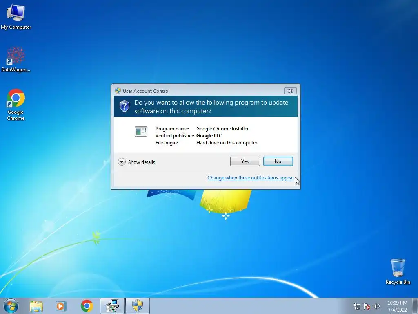Click No in the User Account Control dialog
418x314 pixels.
pyautogui.click(x=278, y=161)
